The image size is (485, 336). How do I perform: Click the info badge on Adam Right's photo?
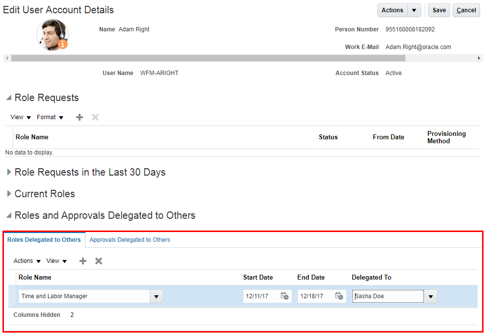click(62, 44)
